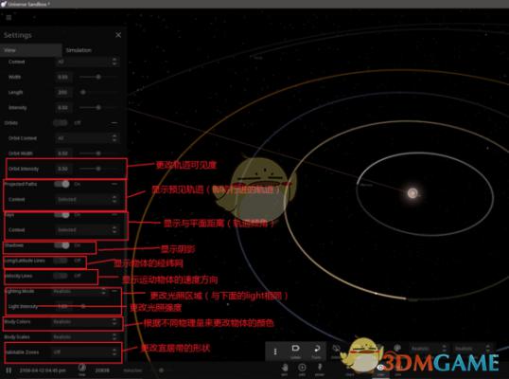Viewport: 509px width, 379px height.
Task: Switch to the Simulation tab
Action: (x=79, y=50)
